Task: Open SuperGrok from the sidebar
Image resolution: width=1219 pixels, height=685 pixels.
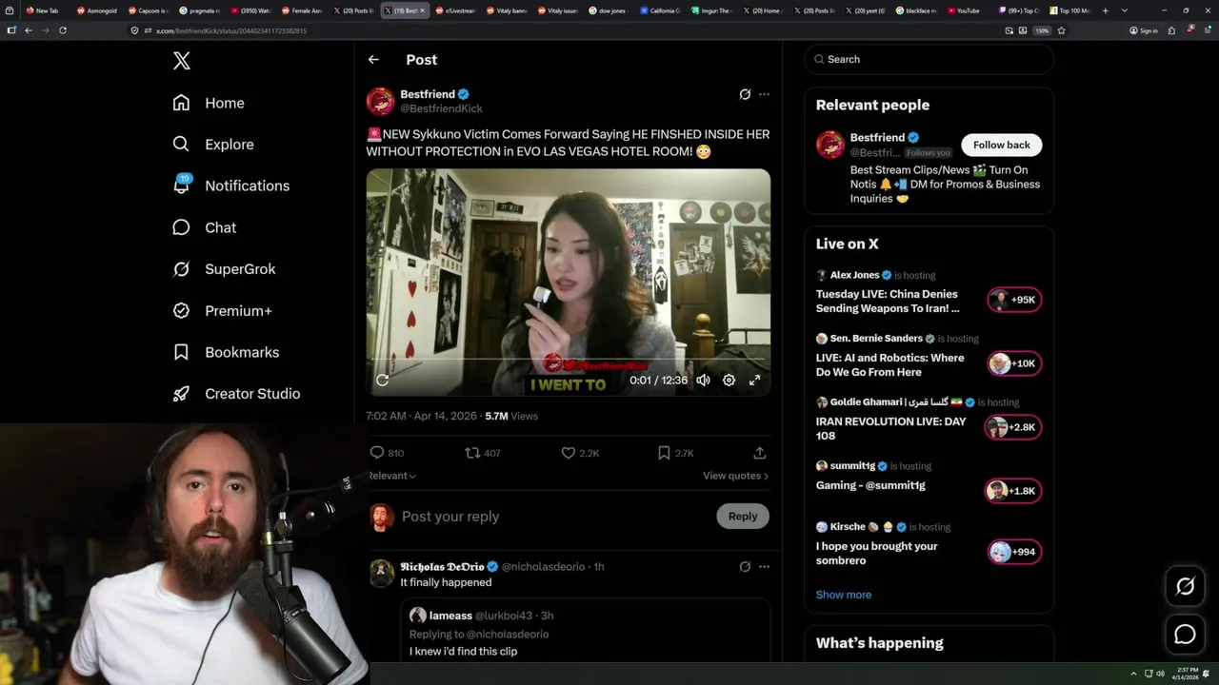Action: click(224, 269)
